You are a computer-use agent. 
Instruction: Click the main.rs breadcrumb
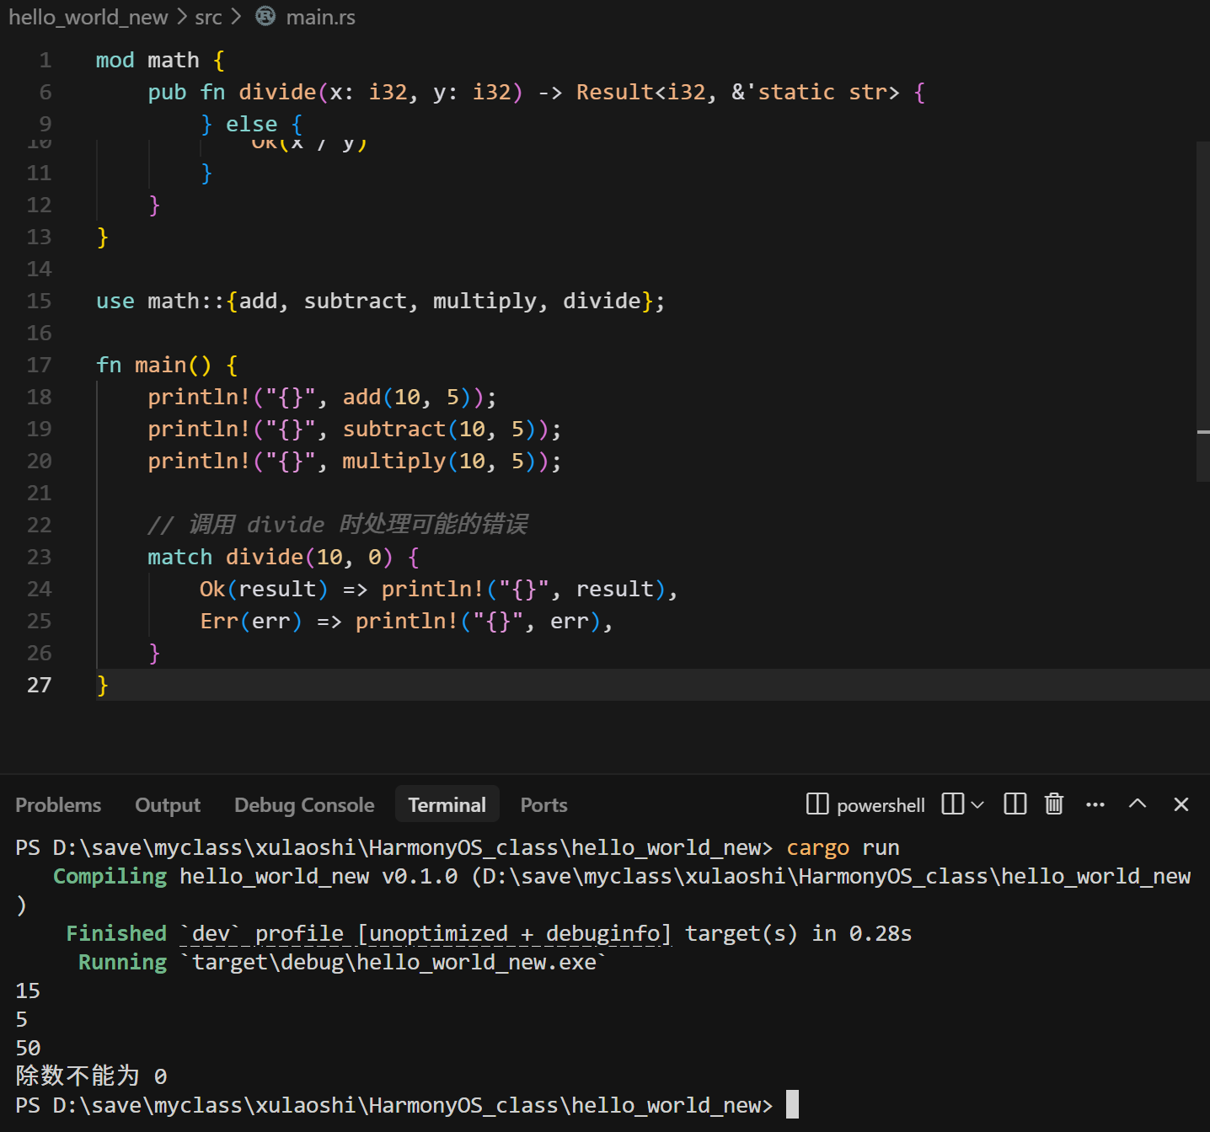pos(320,17)
